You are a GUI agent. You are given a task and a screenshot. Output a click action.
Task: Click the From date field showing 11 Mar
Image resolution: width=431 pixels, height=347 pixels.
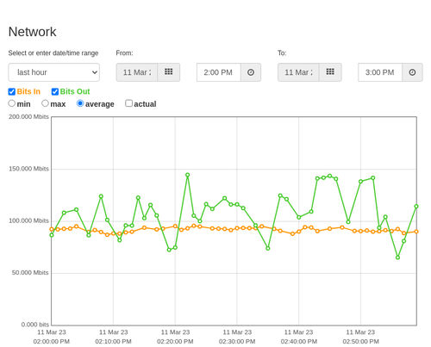pos(137,72)
